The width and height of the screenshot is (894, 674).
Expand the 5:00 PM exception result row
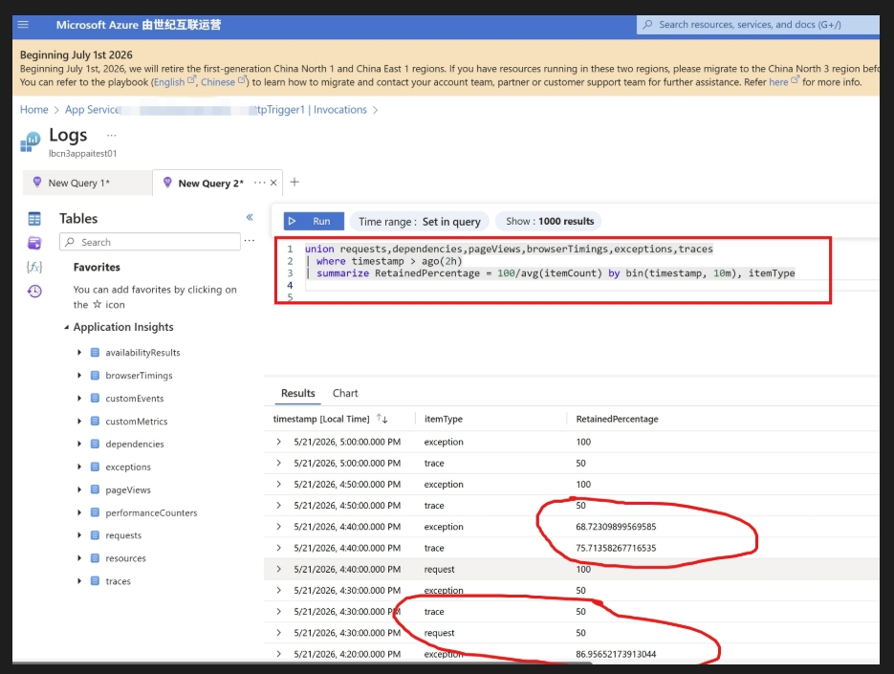(279, 442)
